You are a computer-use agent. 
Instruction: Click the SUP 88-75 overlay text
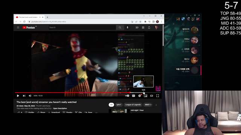tap(230, 33)
